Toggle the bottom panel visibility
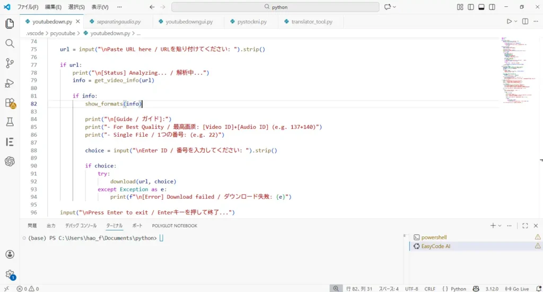This screenshot has width=543, height=292. pyautogui.click(x=481, y=7)
